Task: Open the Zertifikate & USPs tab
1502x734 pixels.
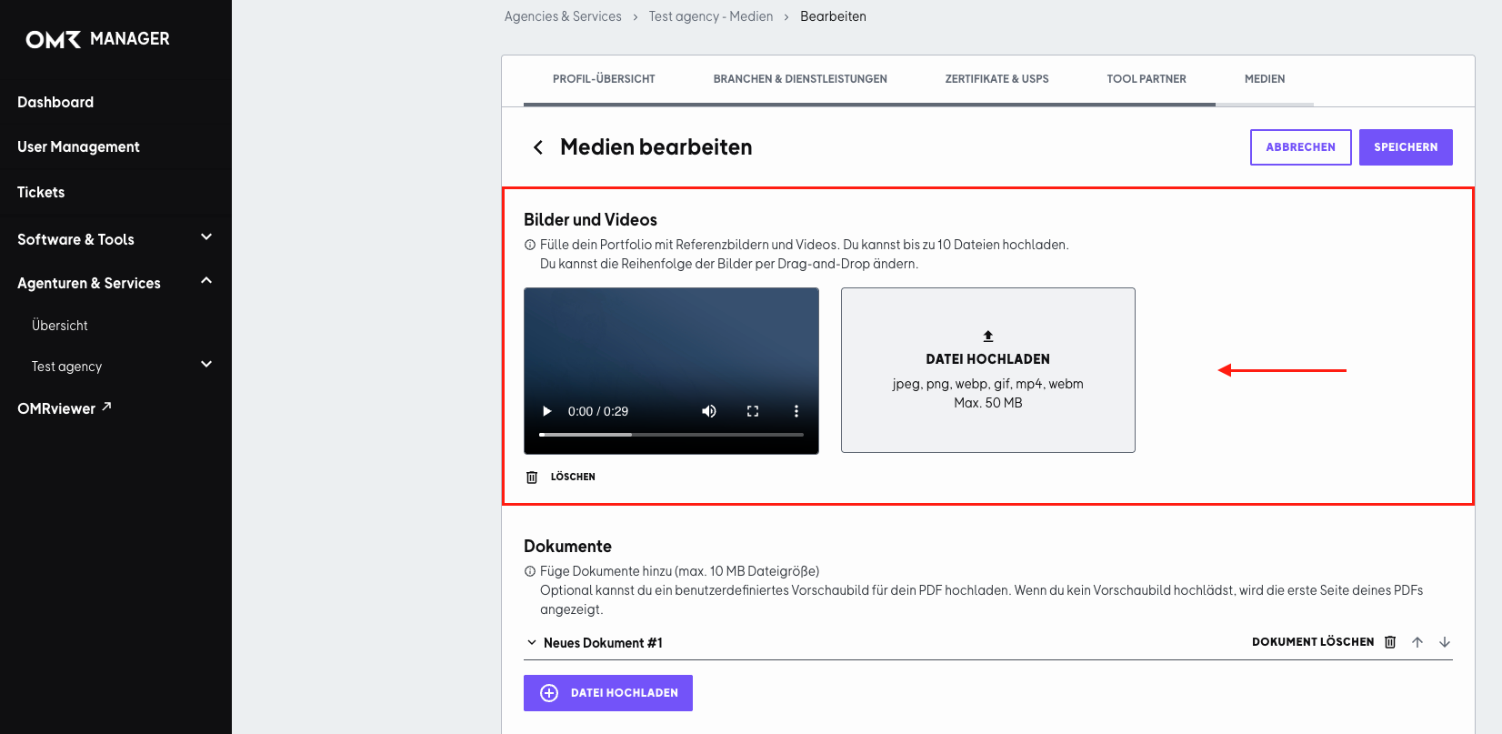Action: pyautogui.click(x=996, y=79)
